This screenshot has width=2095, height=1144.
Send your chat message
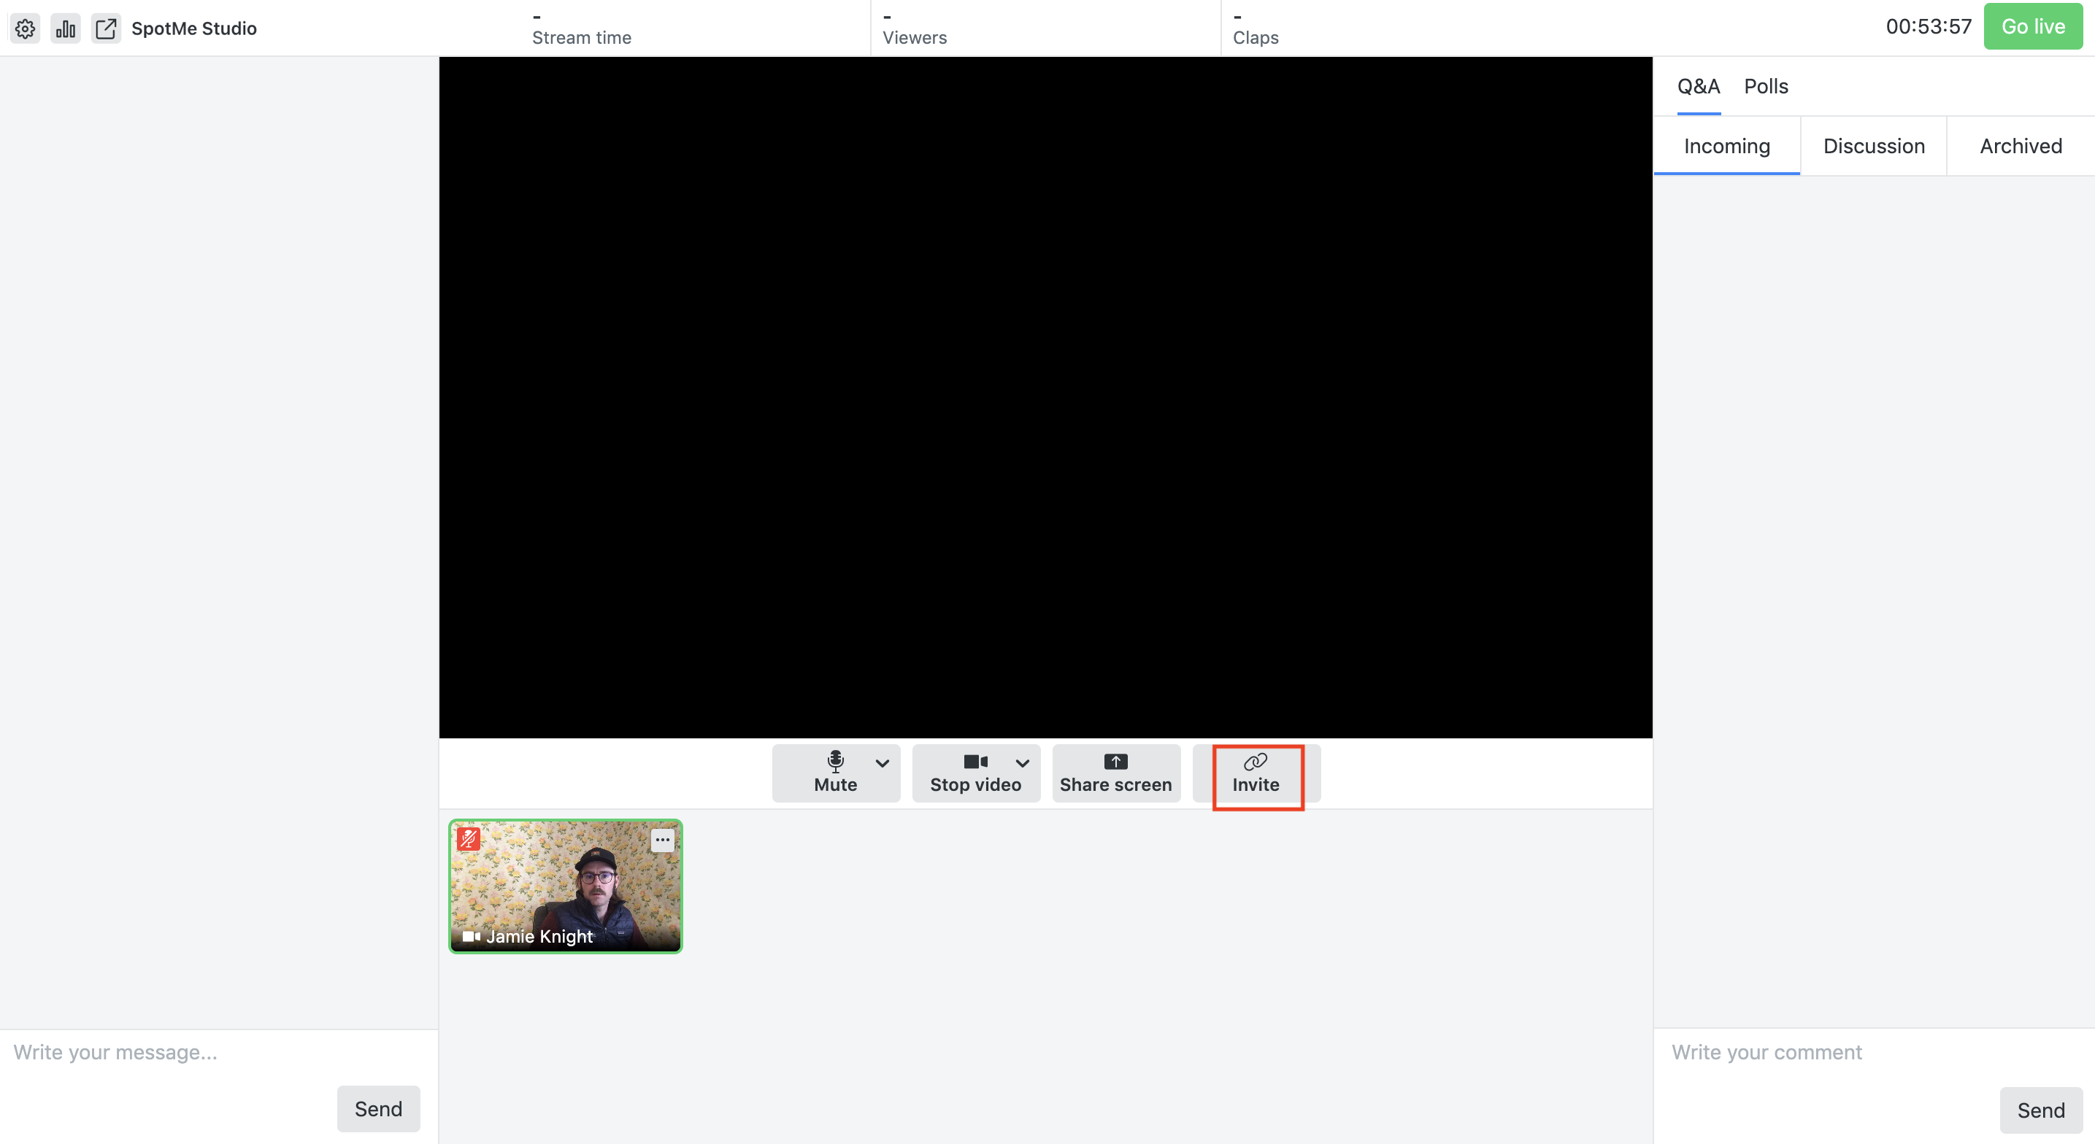(378, 1108)
